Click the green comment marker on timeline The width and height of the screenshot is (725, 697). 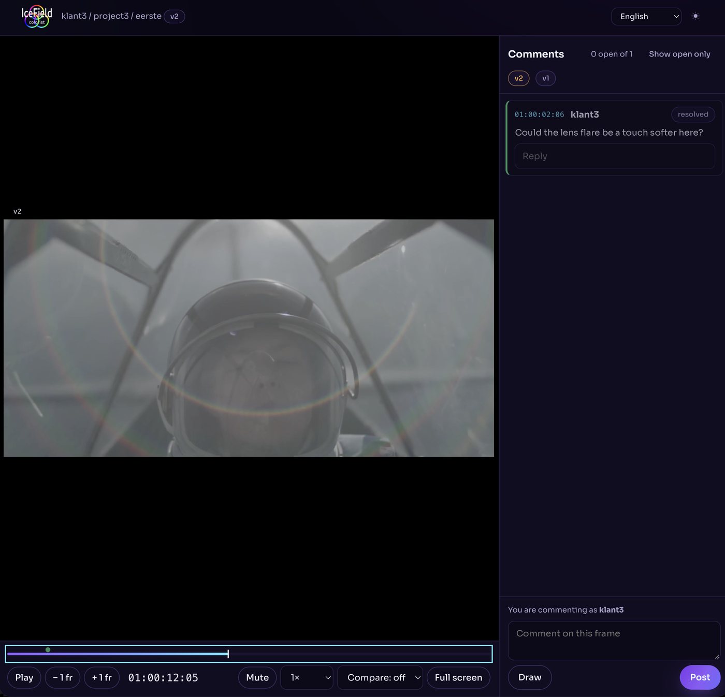pos(48,650)
